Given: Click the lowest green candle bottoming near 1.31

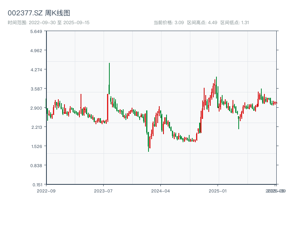Looking at the screenshot, I should pos(149,141).
